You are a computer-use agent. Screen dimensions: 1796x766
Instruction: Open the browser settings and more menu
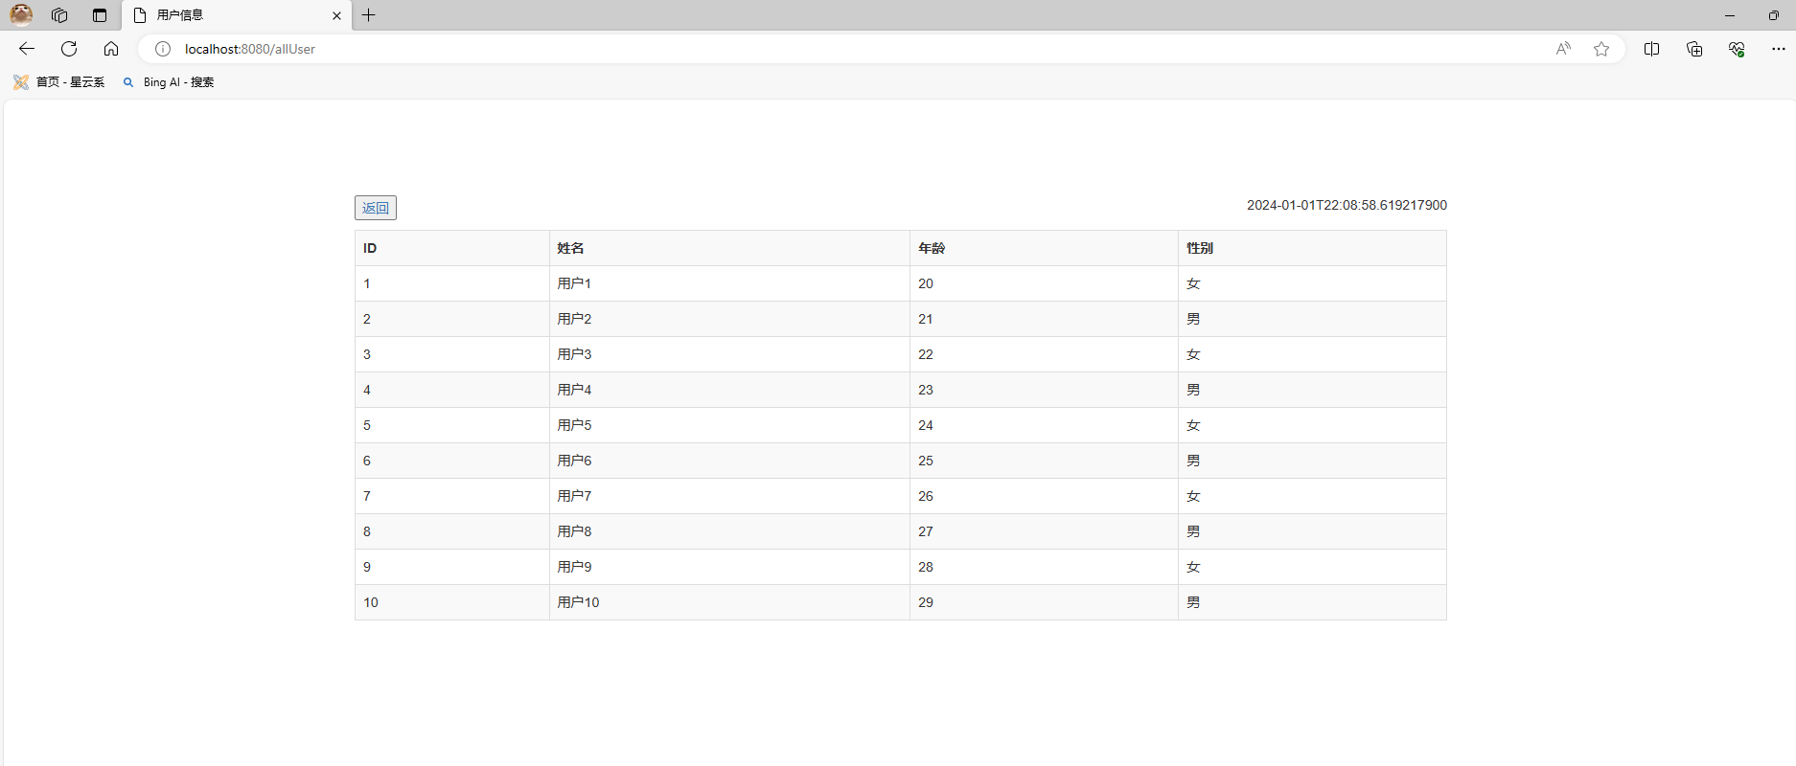[1778, 49]
